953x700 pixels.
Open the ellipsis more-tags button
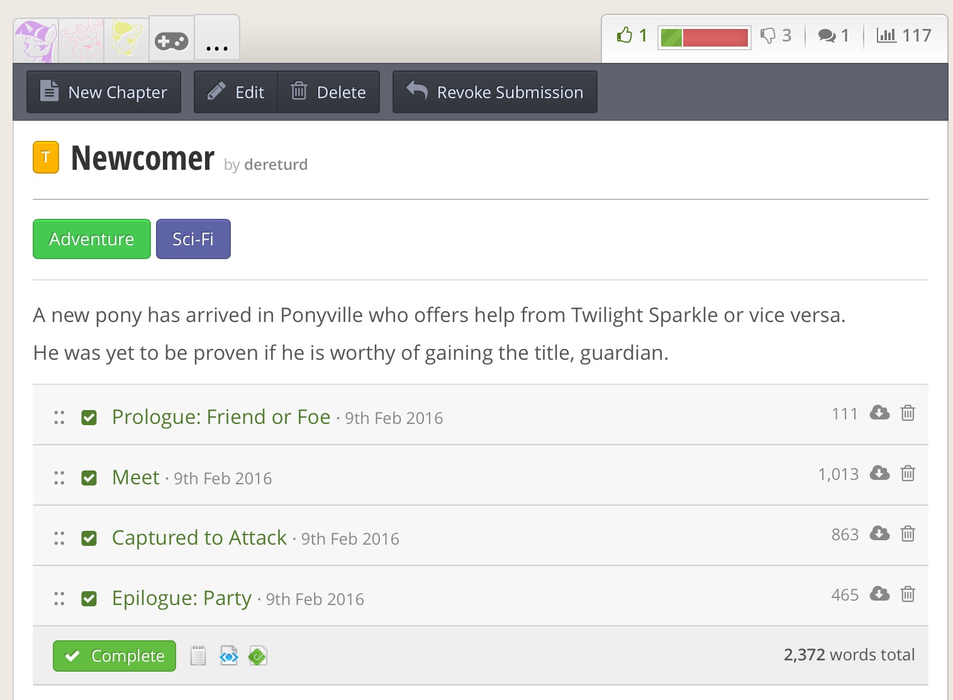[x=217, y=39]
